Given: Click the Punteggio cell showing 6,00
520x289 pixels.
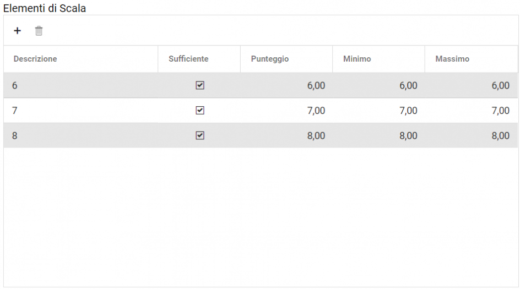Looking at the screenshot, I should 316,85.
